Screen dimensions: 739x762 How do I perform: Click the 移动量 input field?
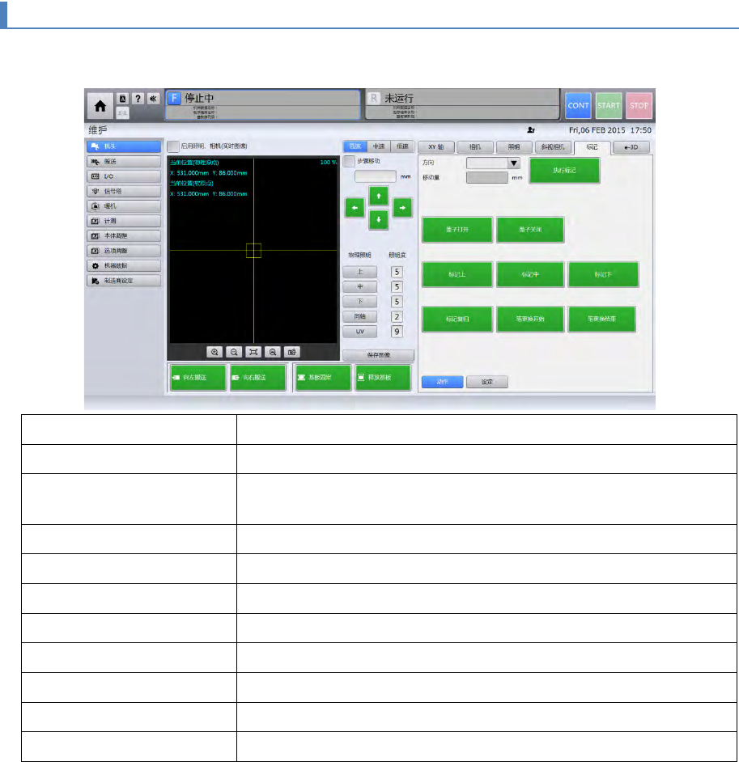(487, 177)
